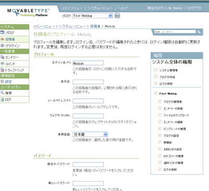Click the プロフィール section heading
Screen dimensions: 209x191
44,54
